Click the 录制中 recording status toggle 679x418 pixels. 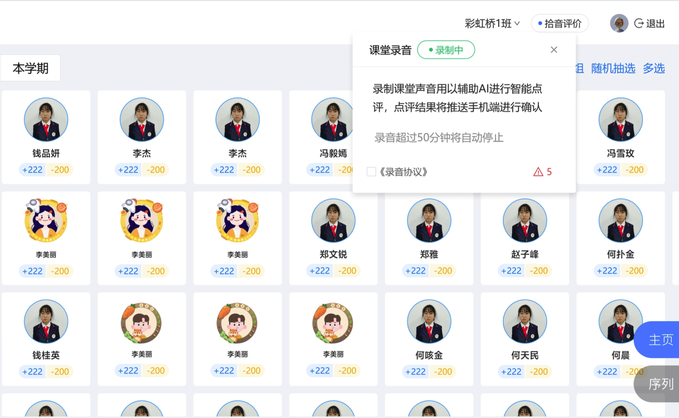(x=446, y=50)
